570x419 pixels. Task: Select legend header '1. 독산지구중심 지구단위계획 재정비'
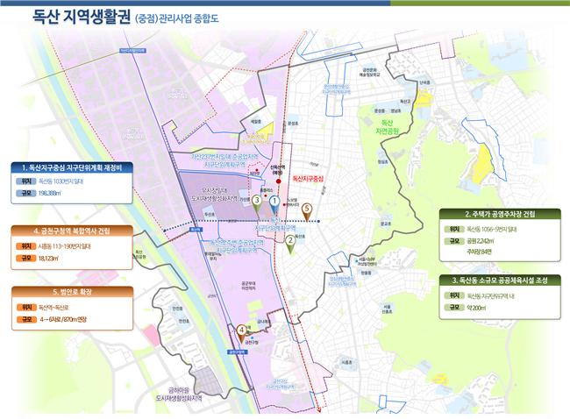tap(72, 168)
